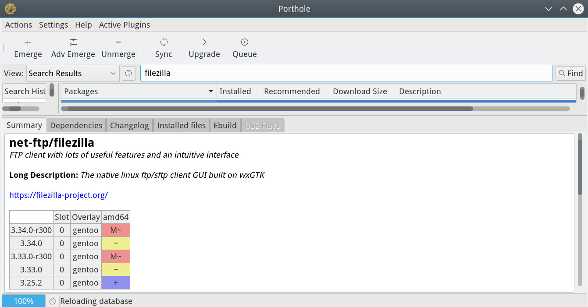Sort by the Description column header
588x307 pixels.
tap(486, 92)
